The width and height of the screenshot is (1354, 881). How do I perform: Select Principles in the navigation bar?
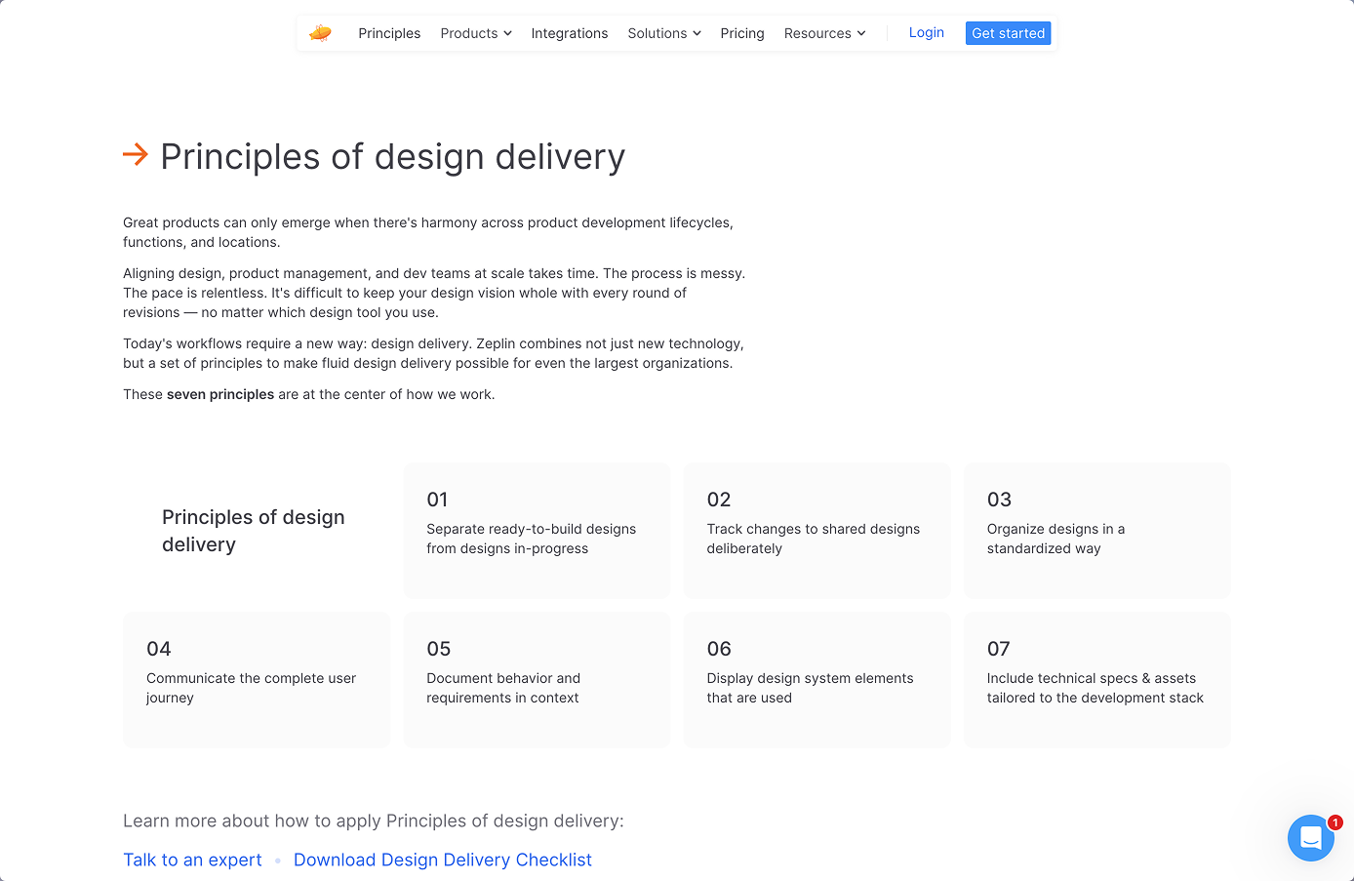click(x=389, y=32)
